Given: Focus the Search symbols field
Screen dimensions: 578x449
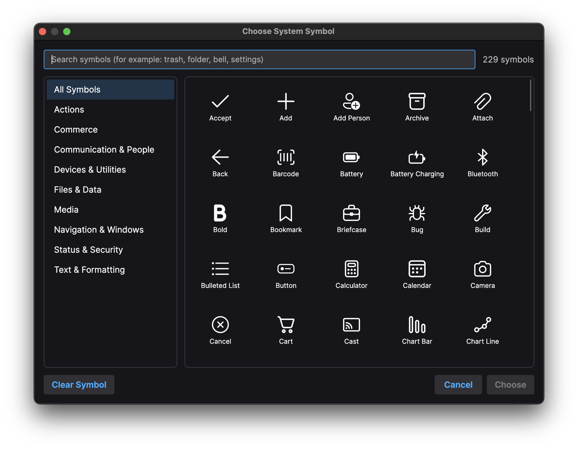Looking at the screenshot, I should [260, 59].
